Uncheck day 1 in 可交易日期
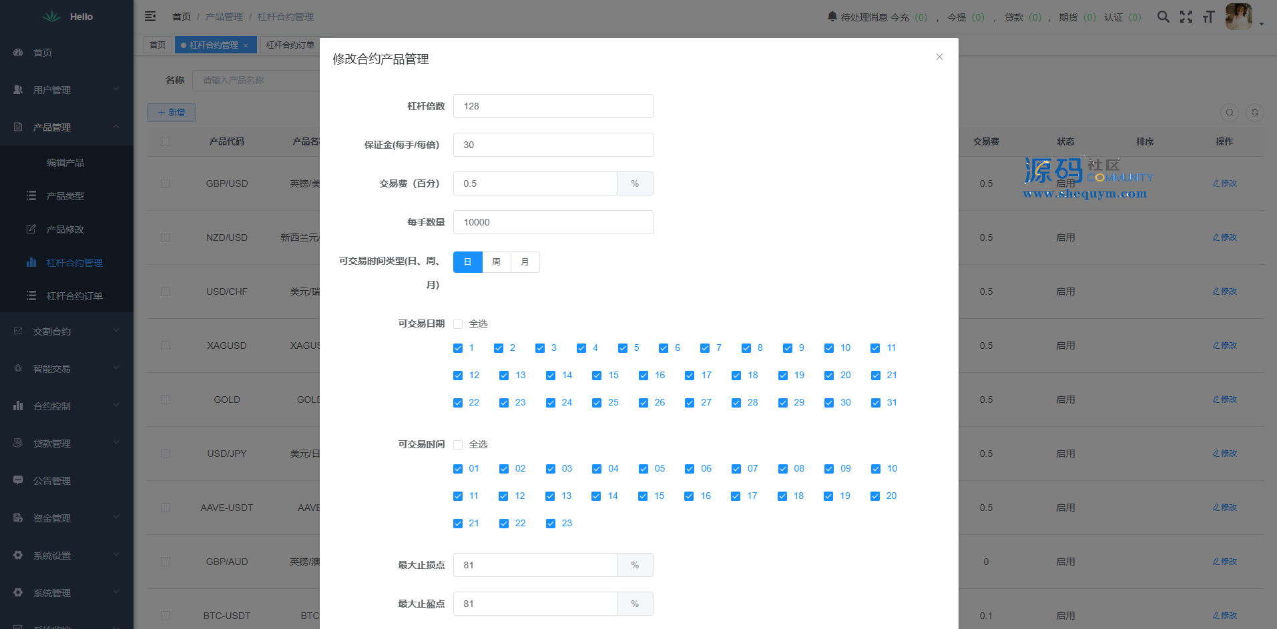The image size is (1277, 629). [x=458, y=348]
